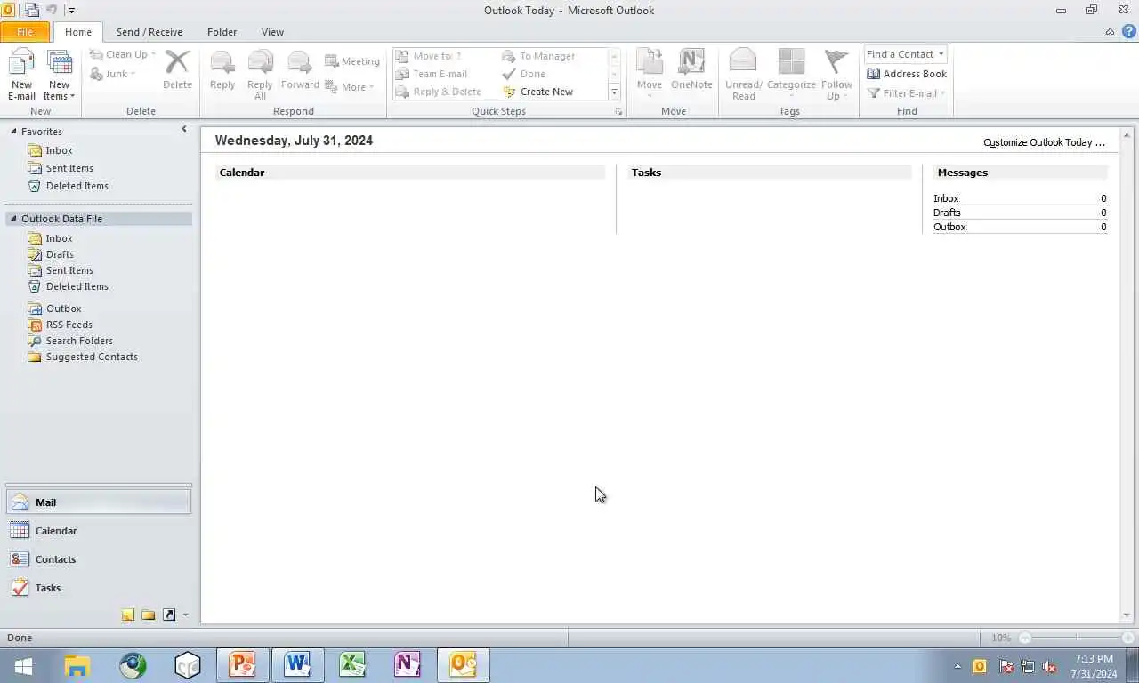Open the Filter E-mail dropdown
The width and height of the screenshot is (1139, 683).
906,93
